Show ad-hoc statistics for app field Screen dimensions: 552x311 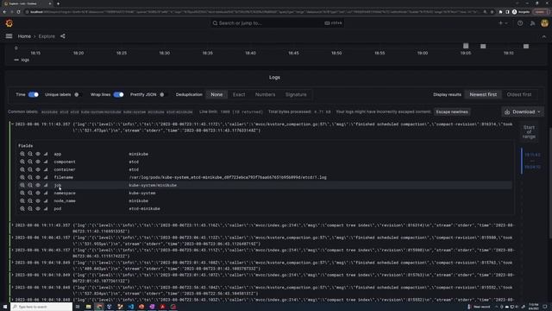click(x=46, y=154)
